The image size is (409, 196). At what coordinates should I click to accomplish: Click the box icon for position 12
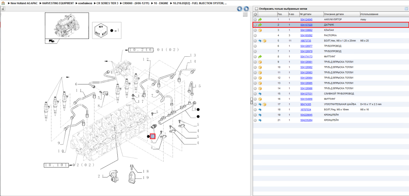(x=260, y=78)
